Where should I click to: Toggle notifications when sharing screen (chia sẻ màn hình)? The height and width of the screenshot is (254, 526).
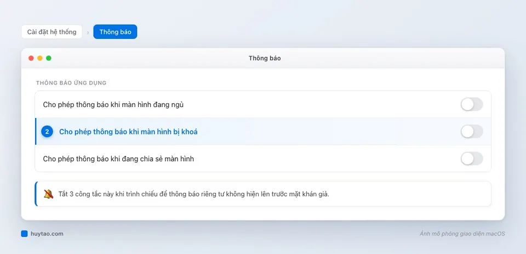[x=472, y=158]
